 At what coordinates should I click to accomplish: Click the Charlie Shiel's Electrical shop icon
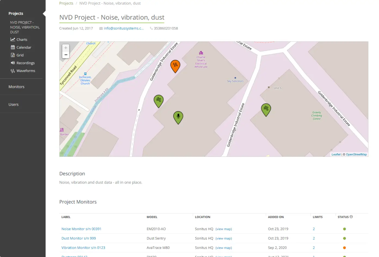pyautogui.click(x=201, y=53)
